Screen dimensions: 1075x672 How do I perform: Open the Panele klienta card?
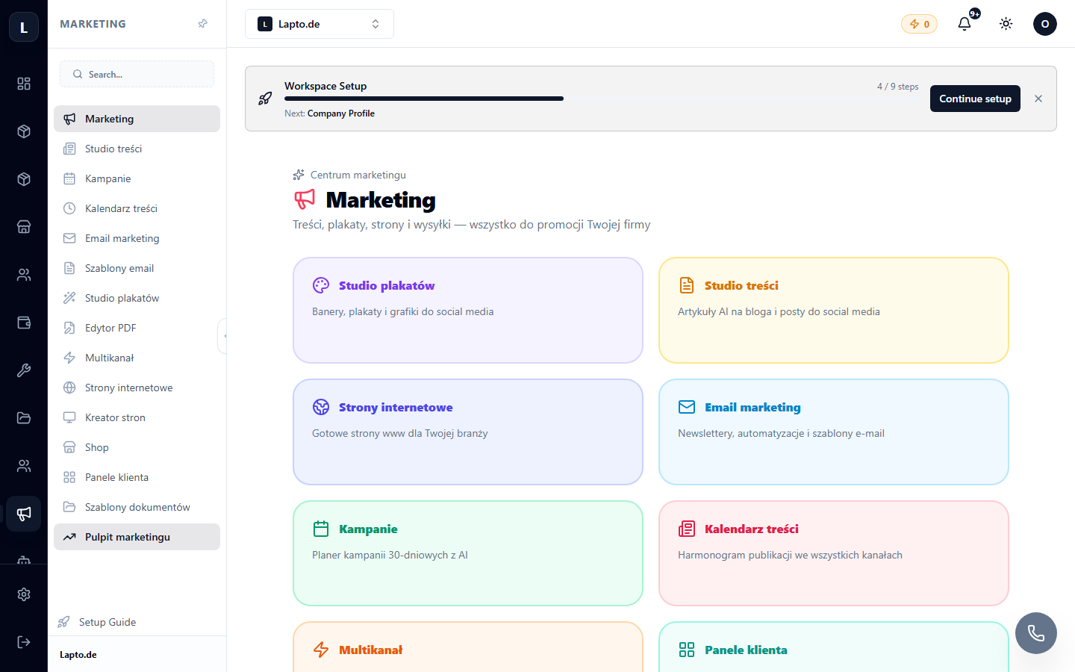[834, 647]
